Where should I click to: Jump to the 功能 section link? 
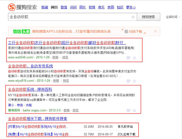29,105
